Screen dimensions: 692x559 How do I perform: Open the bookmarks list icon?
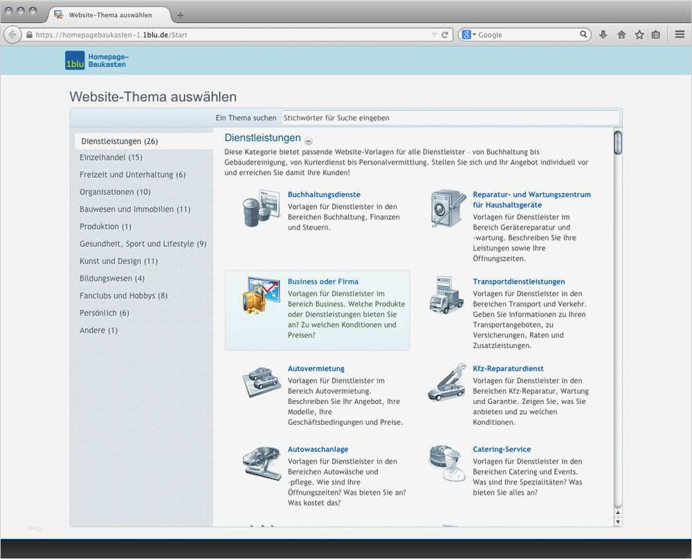[656, 35]
